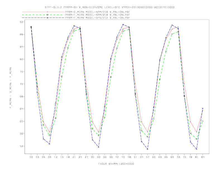The height and width of the screenshot is (171, 221).
Task: Click the x-axis forecast hour label 24
Action: 80,157
